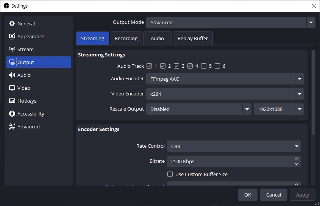This screenshot has height=206, width=320.
Task: Open Accessibility settings via person icon
Action: [12, 114]
